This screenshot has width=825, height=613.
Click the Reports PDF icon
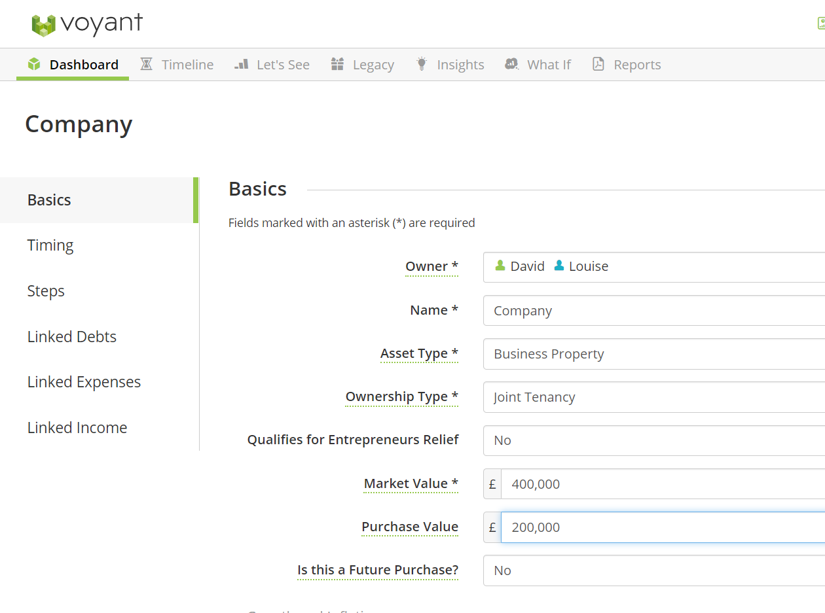598,64
